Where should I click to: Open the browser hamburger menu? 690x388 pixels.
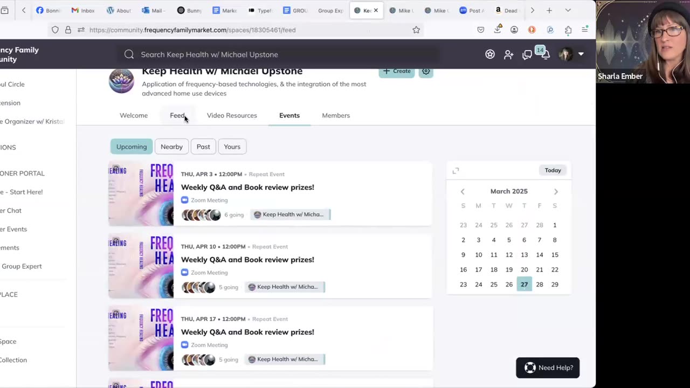point(585,30)
